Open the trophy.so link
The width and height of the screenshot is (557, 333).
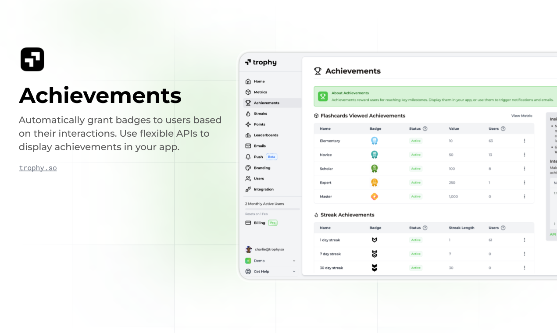(x=38, y=168)
